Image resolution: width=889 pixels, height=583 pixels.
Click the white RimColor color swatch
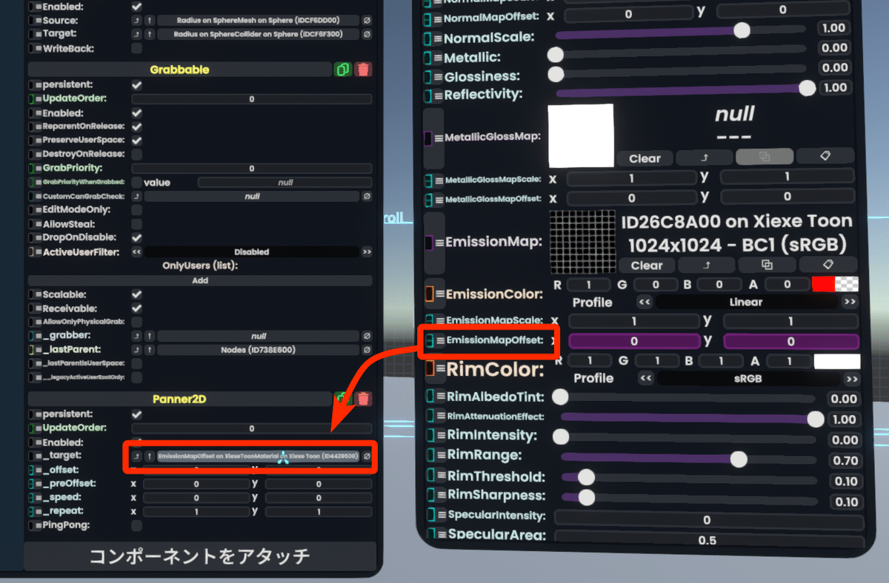(841, 360)
